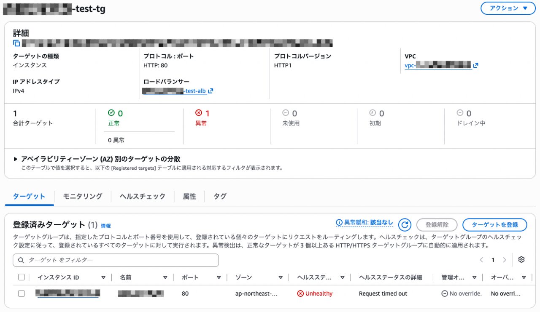The image size is (540, 312).
Task: Click the 未使用 status icon
Action: click(286, 113)
